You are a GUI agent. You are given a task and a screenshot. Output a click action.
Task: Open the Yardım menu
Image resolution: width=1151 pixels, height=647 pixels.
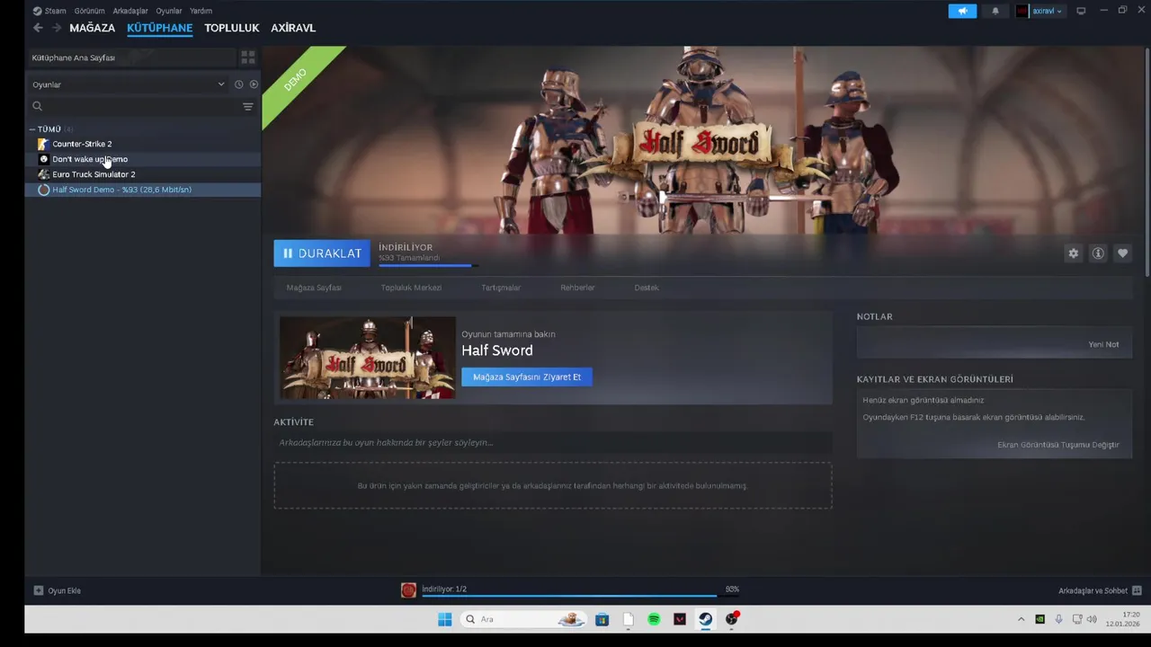coord(201,11)
